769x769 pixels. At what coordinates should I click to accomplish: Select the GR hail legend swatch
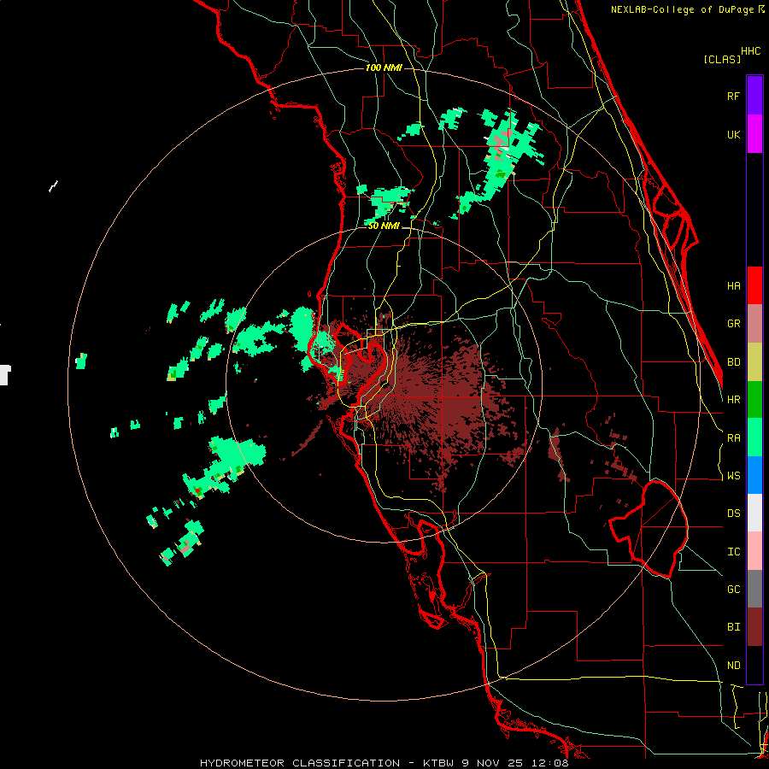(x=754, y=324)
